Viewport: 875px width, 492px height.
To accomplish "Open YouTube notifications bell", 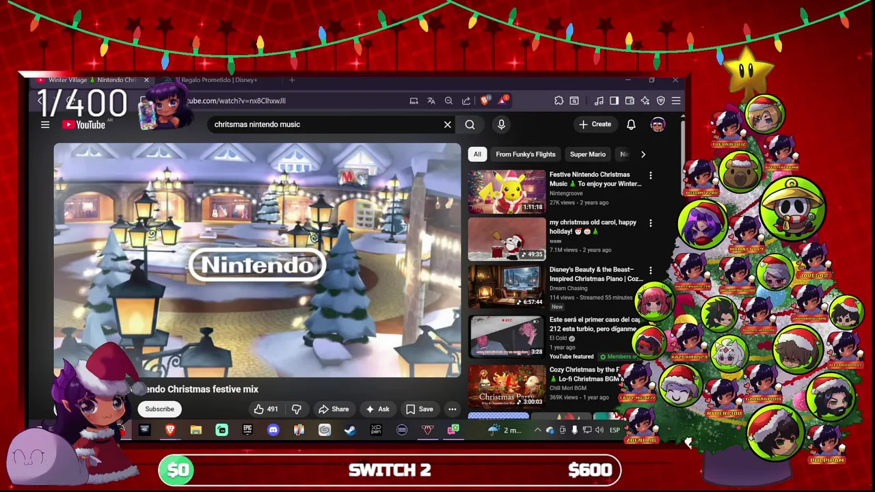I will click(631, 124).
